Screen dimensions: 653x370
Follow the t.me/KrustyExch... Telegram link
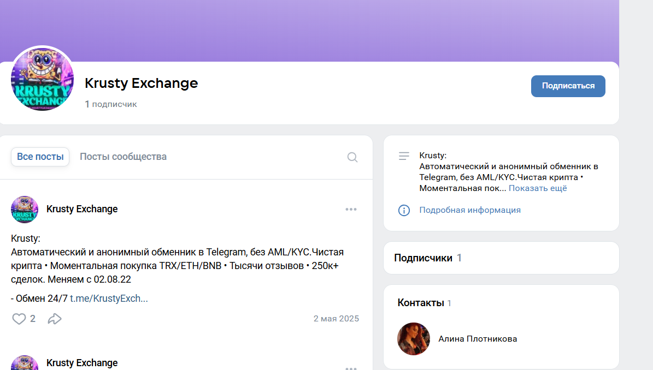(109, 299)
